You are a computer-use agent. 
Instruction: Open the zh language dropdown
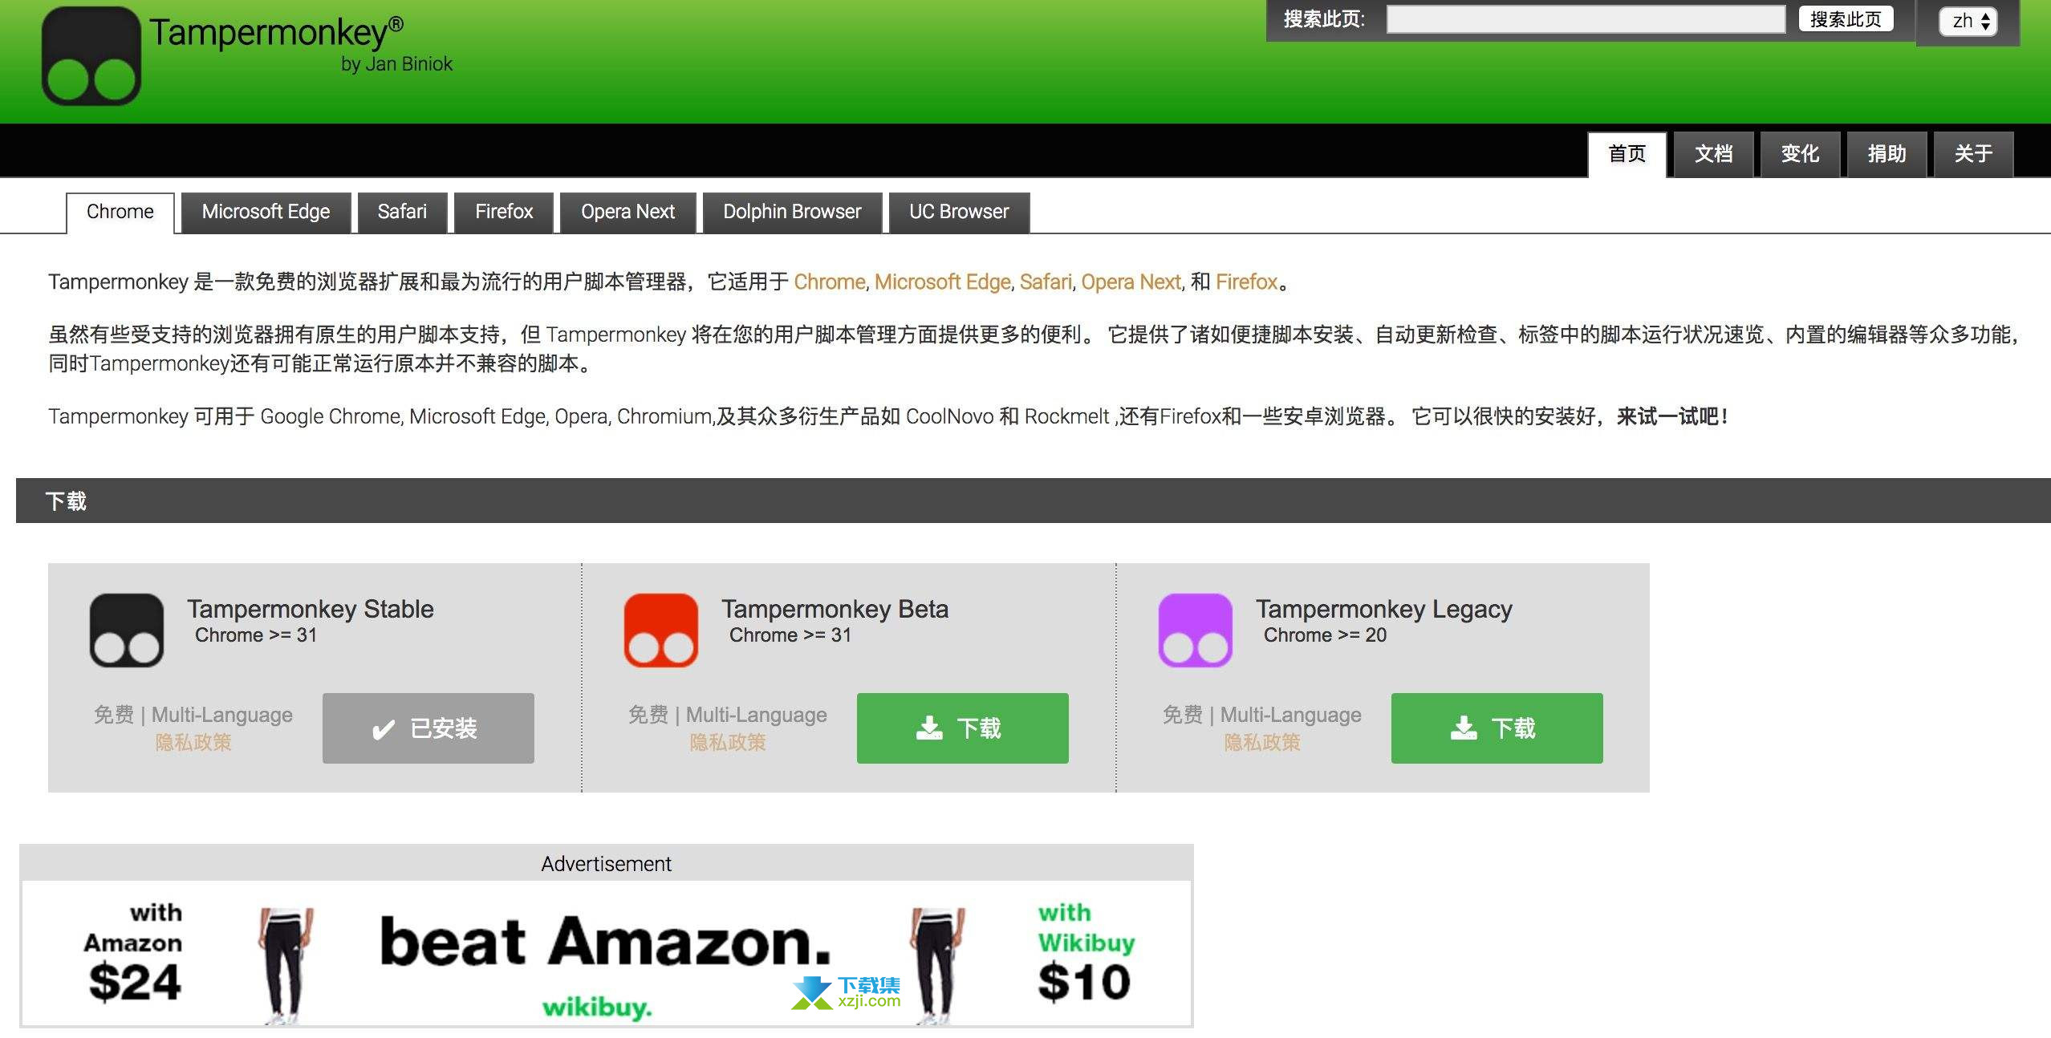click(x=1968, y=21)
